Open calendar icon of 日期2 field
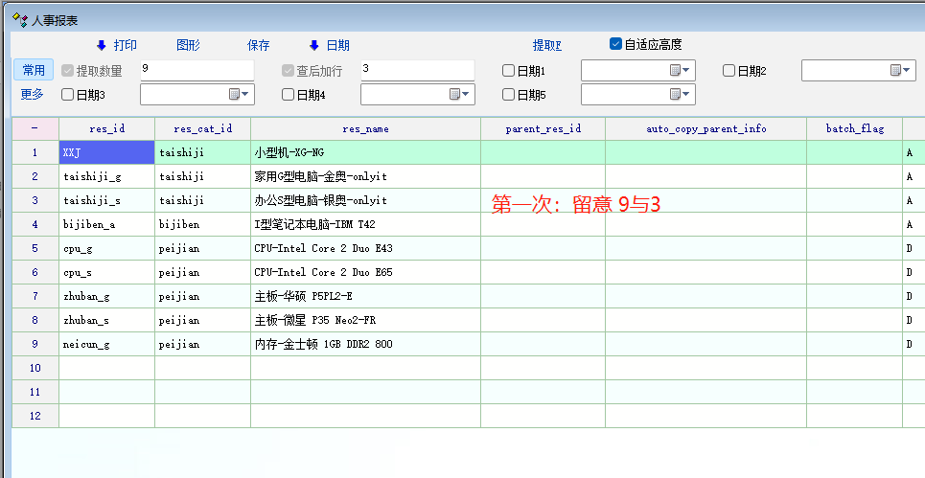Screen dimensions: 925x478 (x=895, y=70)
